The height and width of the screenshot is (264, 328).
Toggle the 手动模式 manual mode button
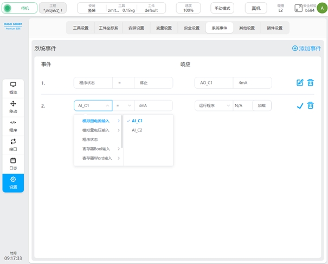point(222,8)
